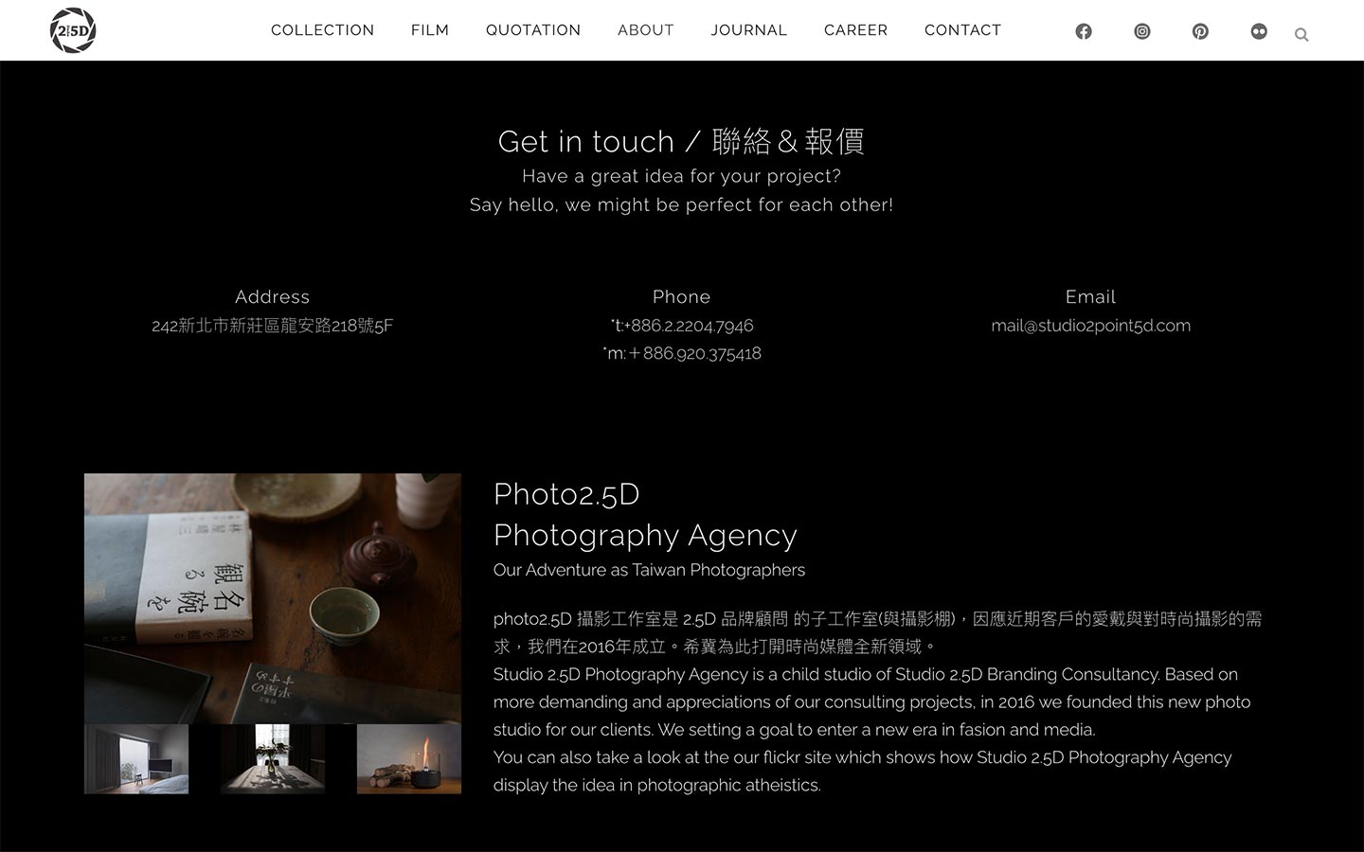Click the CONTACT menu item

click(x=962, y=30)
